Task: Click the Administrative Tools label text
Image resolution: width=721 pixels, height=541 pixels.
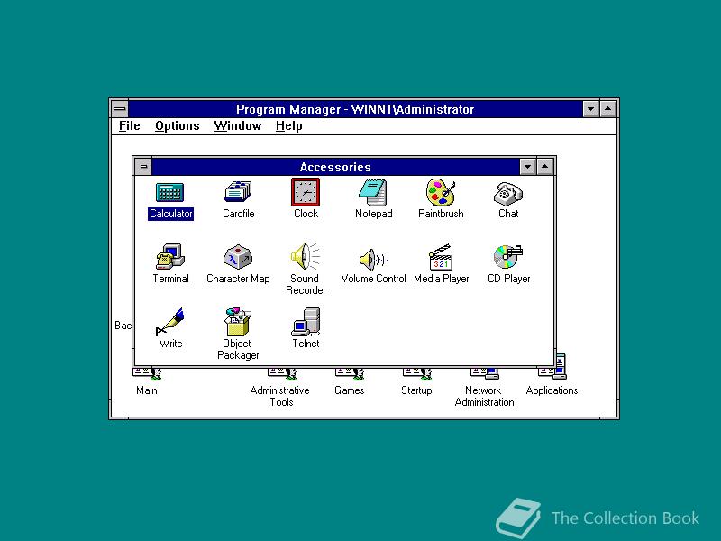Action: click(280, 396)
